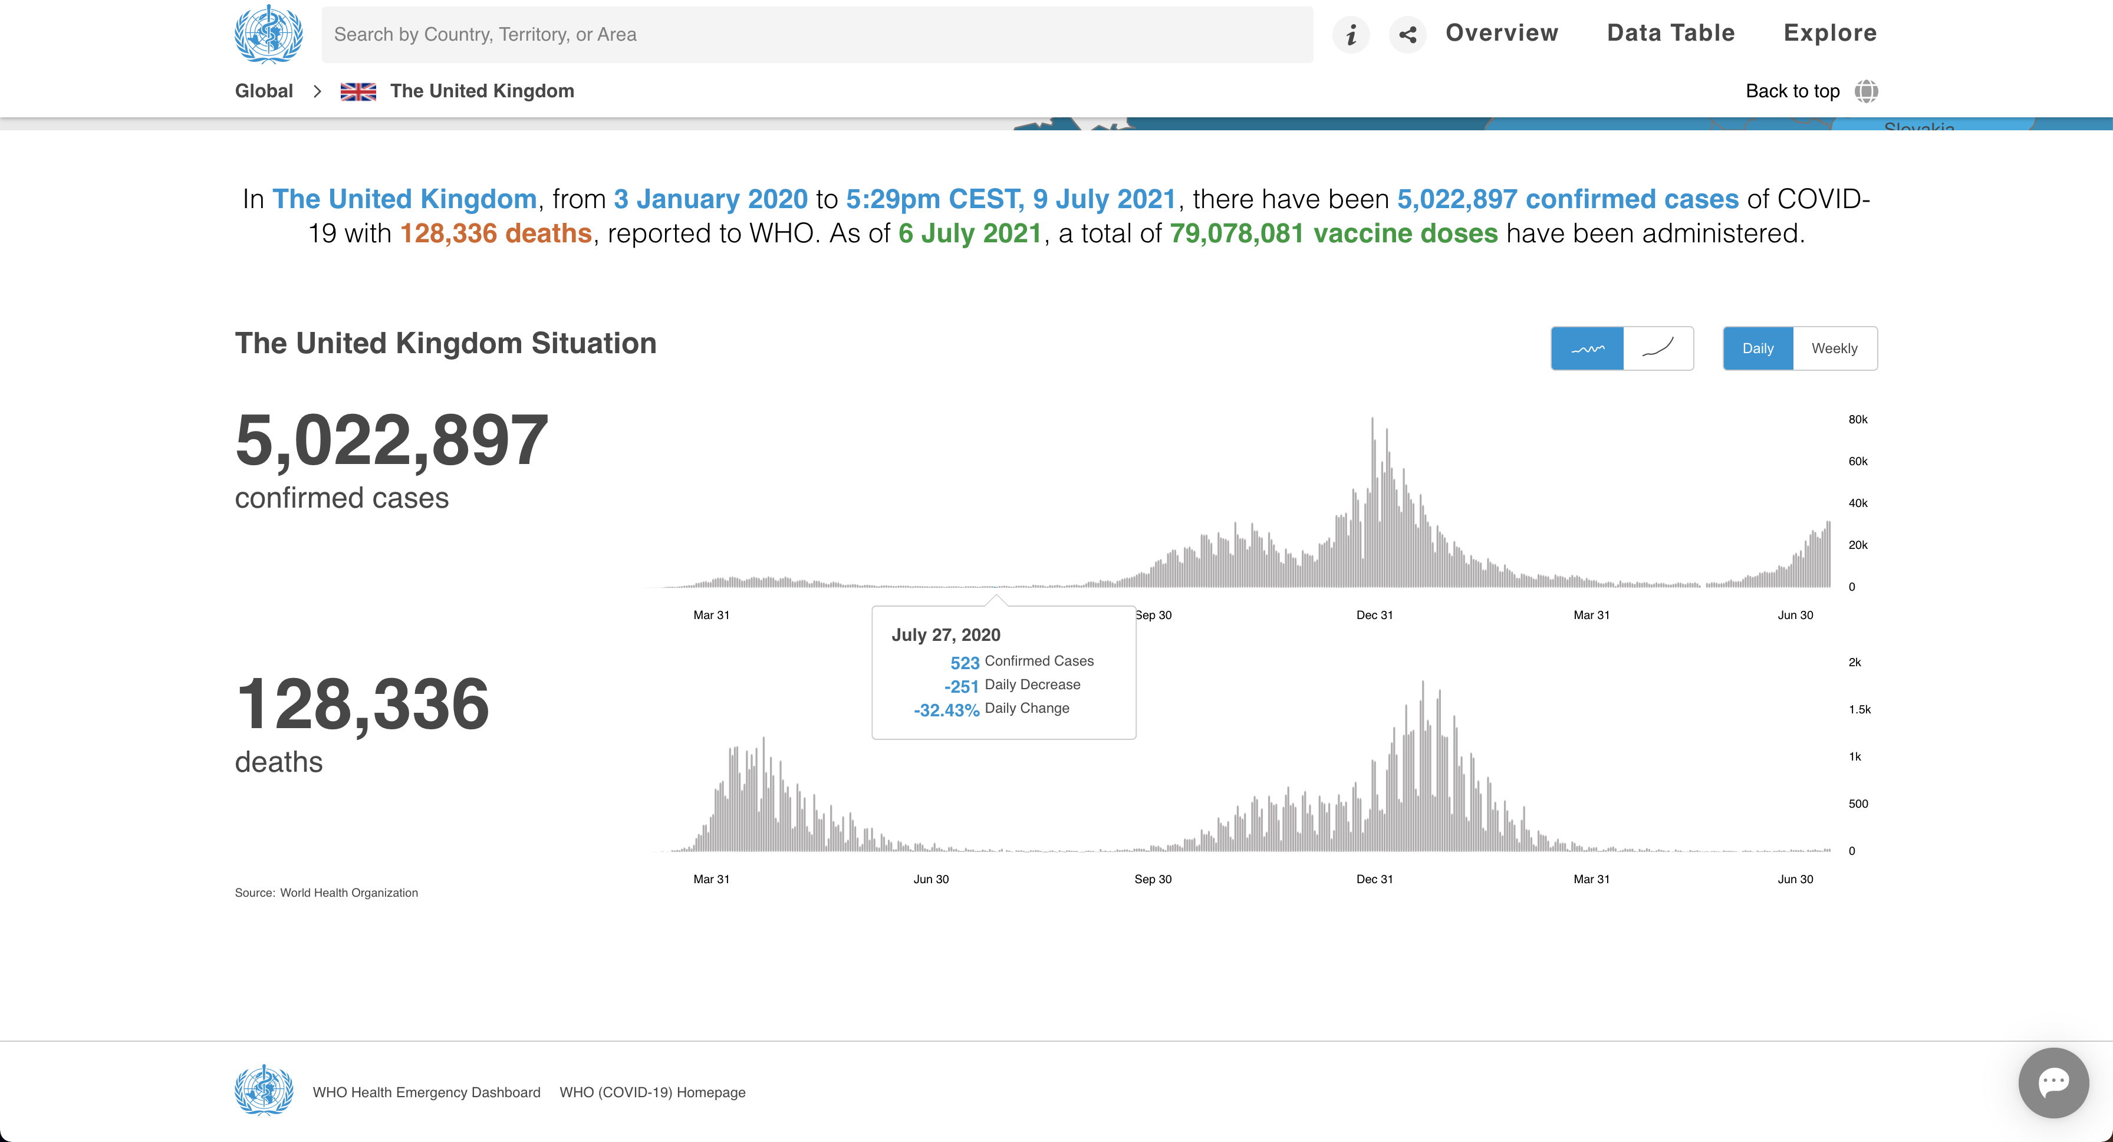
Task: Open the Overview menu item
Action: point(1501,33)
